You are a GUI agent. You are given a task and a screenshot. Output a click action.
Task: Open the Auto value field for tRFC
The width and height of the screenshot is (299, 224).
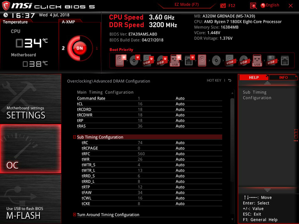(180, 154)
